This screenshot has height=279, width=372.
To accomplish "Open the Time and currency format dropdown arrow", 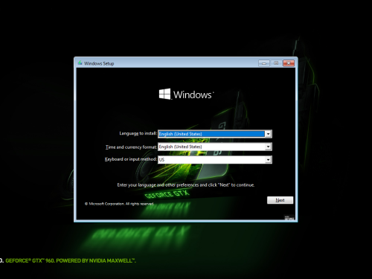I will click(x=268, y=147).
